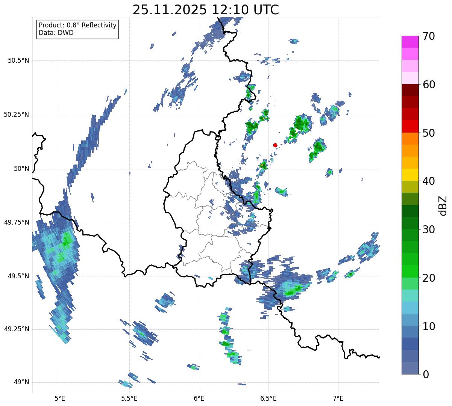Click the dBZ colorbar unit label
This screenshot has height=406, width=452.
(x=443, y=205)
